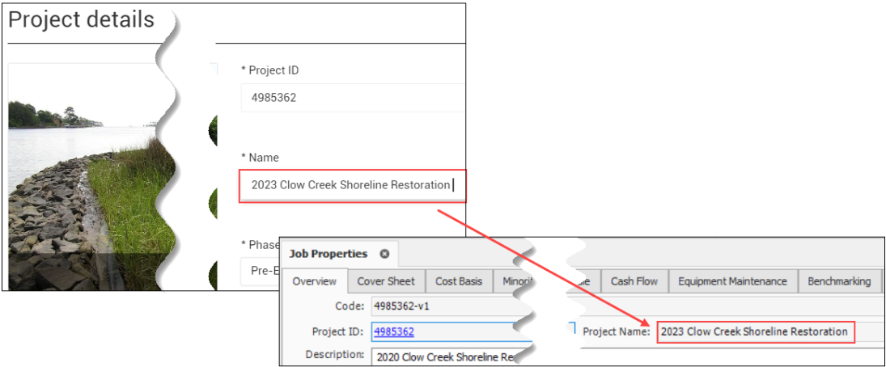Select the Job Properties window tab
The height and width of the screenshot is (367, 886).
point(328,254)
